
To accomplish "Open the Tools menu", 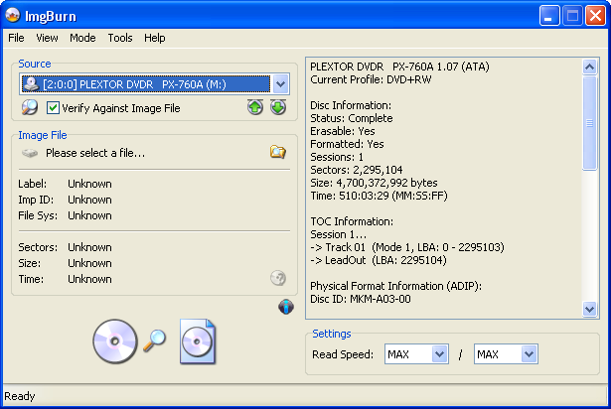I will coord(120,38).
